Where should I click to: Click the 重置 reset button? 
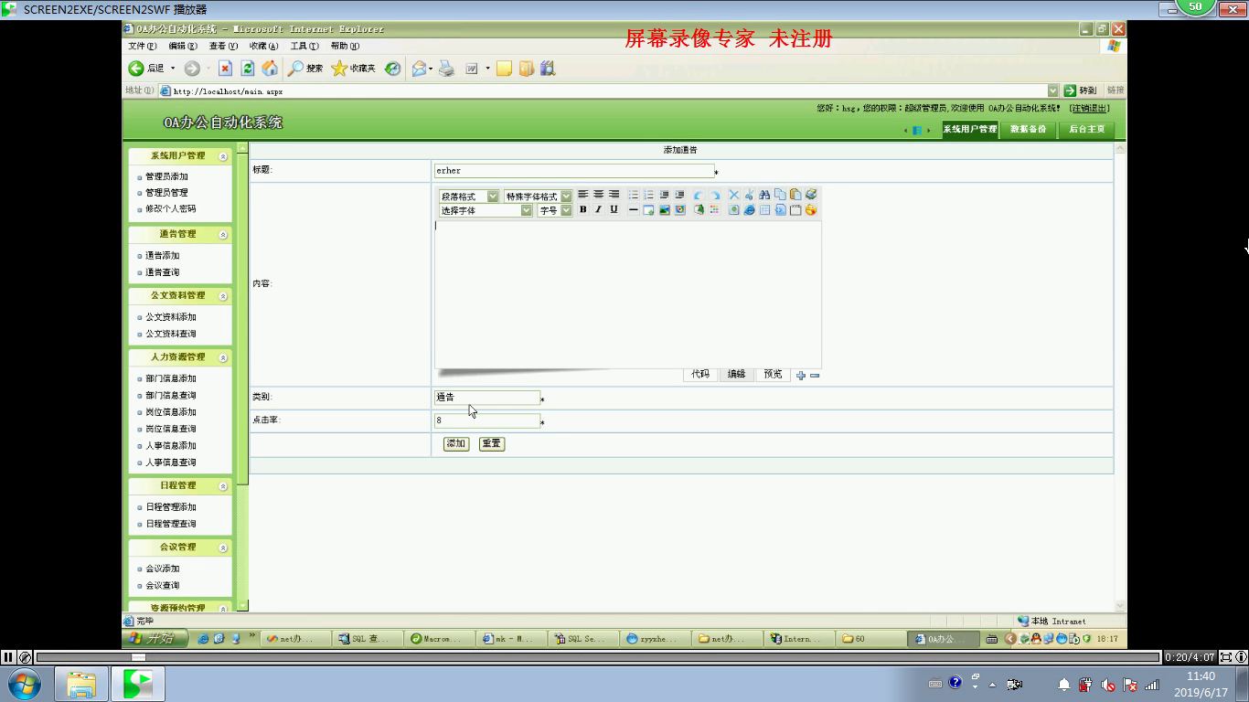click(492, 443)
